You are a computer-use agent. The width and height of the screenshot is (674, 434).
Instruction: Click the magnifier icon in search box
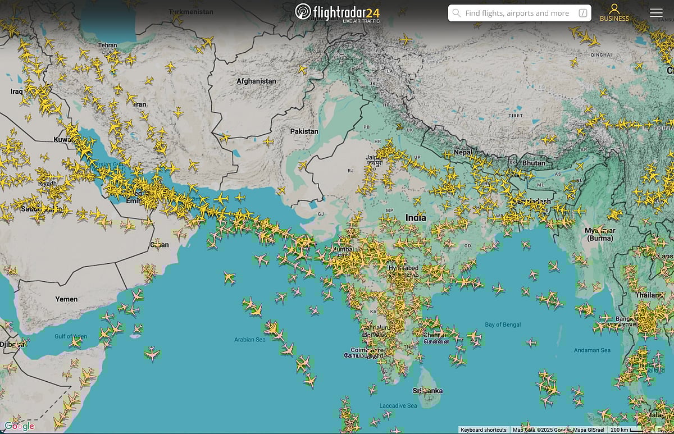tap(457, 13)
